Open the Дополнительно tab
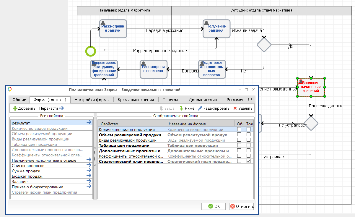The width and height of the screenshot is (355, 217). pos(204,100)
